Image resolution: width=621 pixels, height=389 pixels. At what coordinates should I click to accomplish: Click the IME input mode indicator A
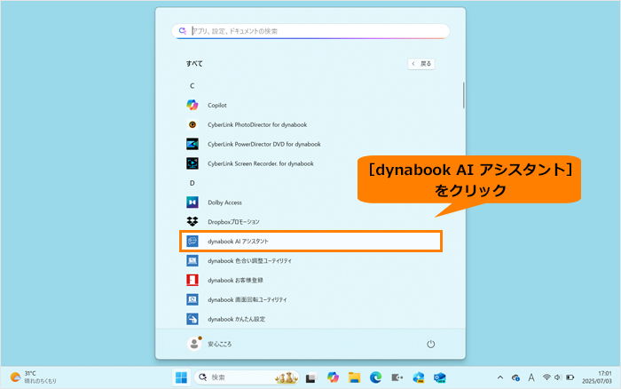pos(531,377)
